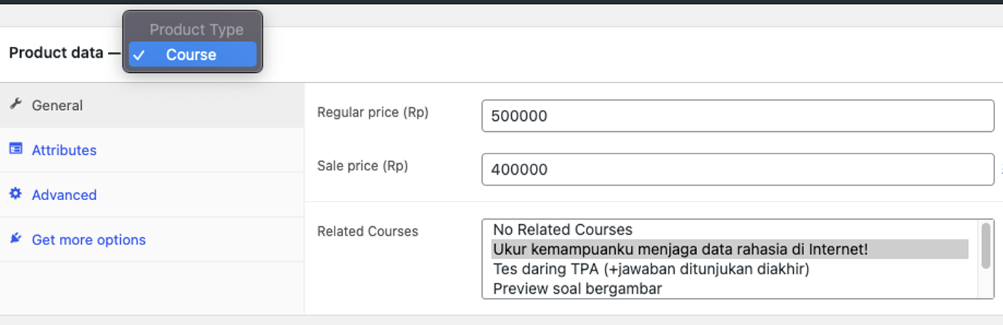This screenshot has height=325, width=1003.
Task: Select the Ukur kemampuanku menjaga data course
Action: pyautogui.click(x=680, y=249)
